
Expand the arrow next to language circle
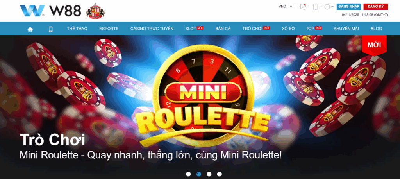pos(332,7)
